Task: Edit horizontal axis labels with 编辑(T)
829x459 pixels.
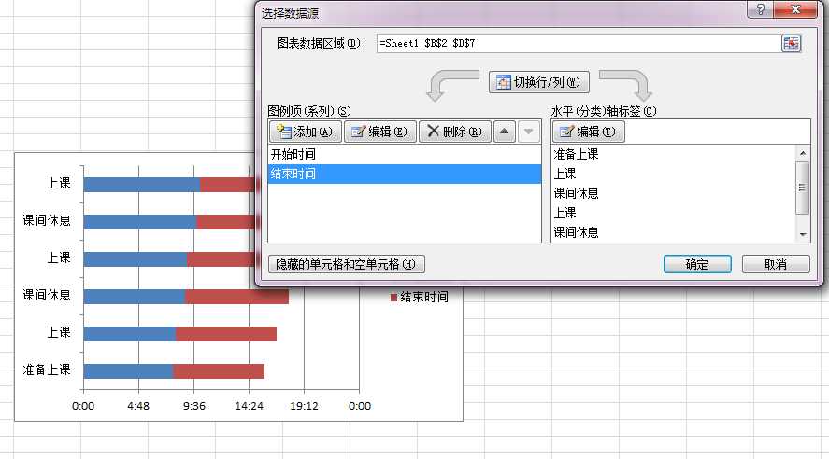Action: [589, 132]
